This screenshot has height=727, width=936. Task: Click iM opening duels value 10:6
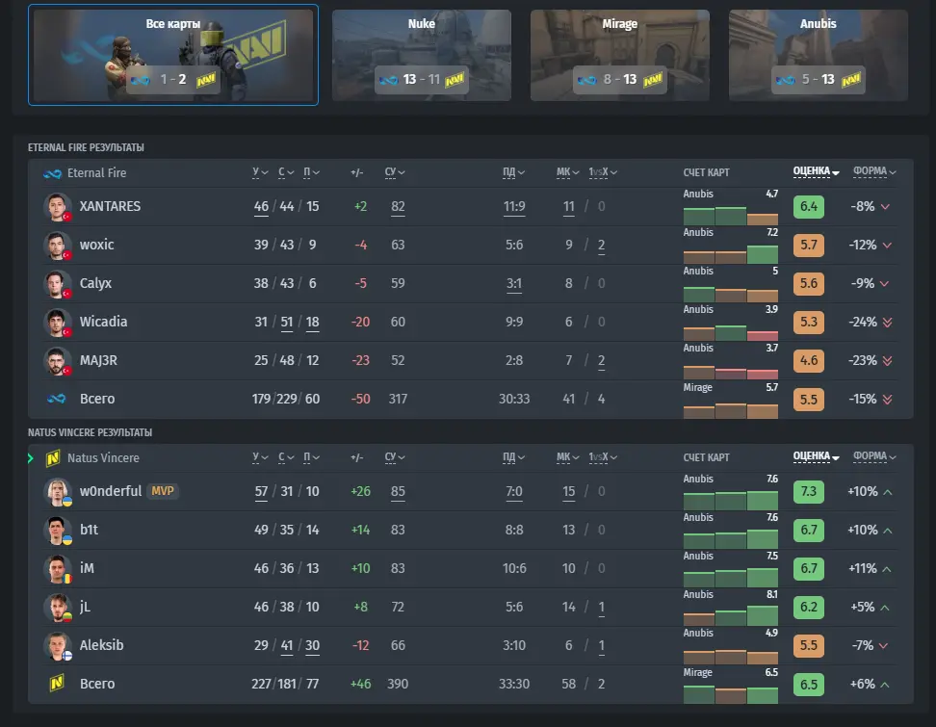pos(514,568)
